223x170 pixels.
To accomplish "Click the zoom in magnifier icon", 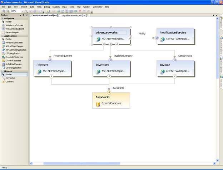I will point(4,11).
